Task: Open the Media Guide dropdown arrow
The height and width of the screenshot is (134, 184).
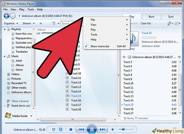Action: pos(31,116)
